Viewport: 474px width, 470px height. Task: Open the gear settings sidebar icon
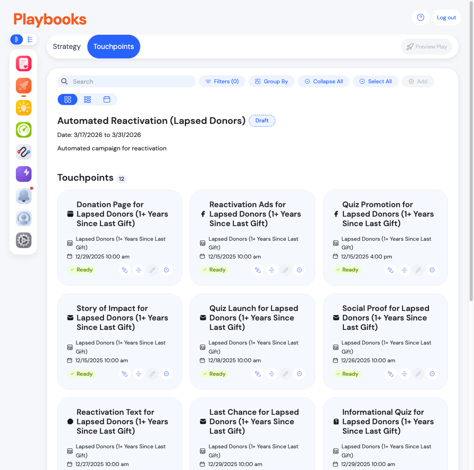click(24, 240)
